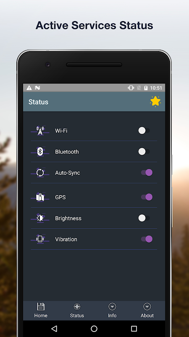This screenshot has height=337, width=189.
Task: Go to the Home tab
Action: pyautogui.click(x=41, y=310)
